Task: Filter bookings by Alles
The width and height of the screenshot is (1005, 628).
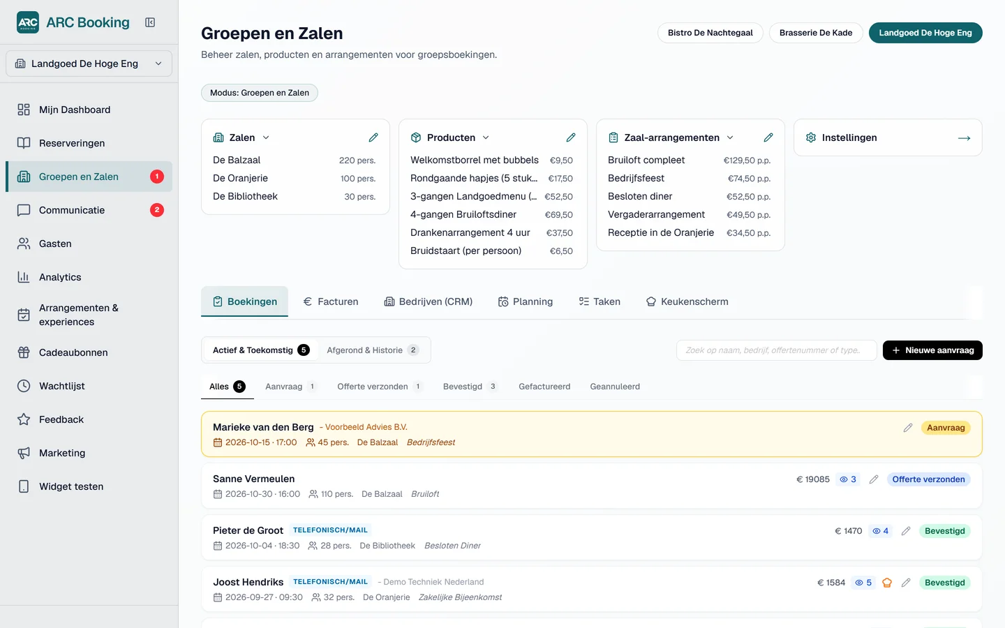Action: click(228, 387)
